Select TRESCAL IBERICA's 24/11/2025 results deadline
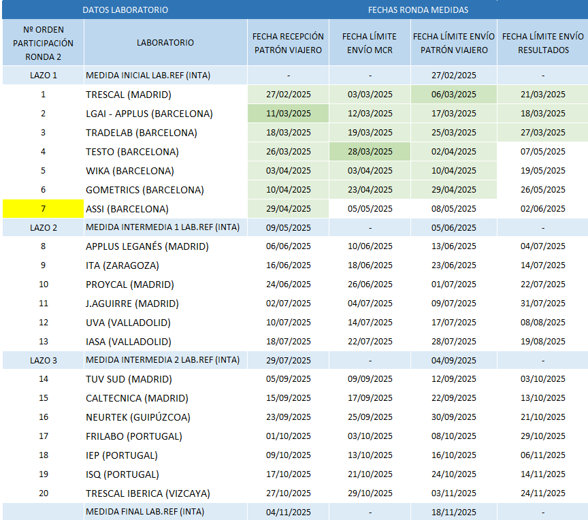The image size is (588, 520). point(543,493)
